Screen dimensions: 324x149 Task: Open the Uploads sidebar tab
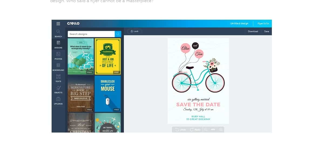[58, 101]
